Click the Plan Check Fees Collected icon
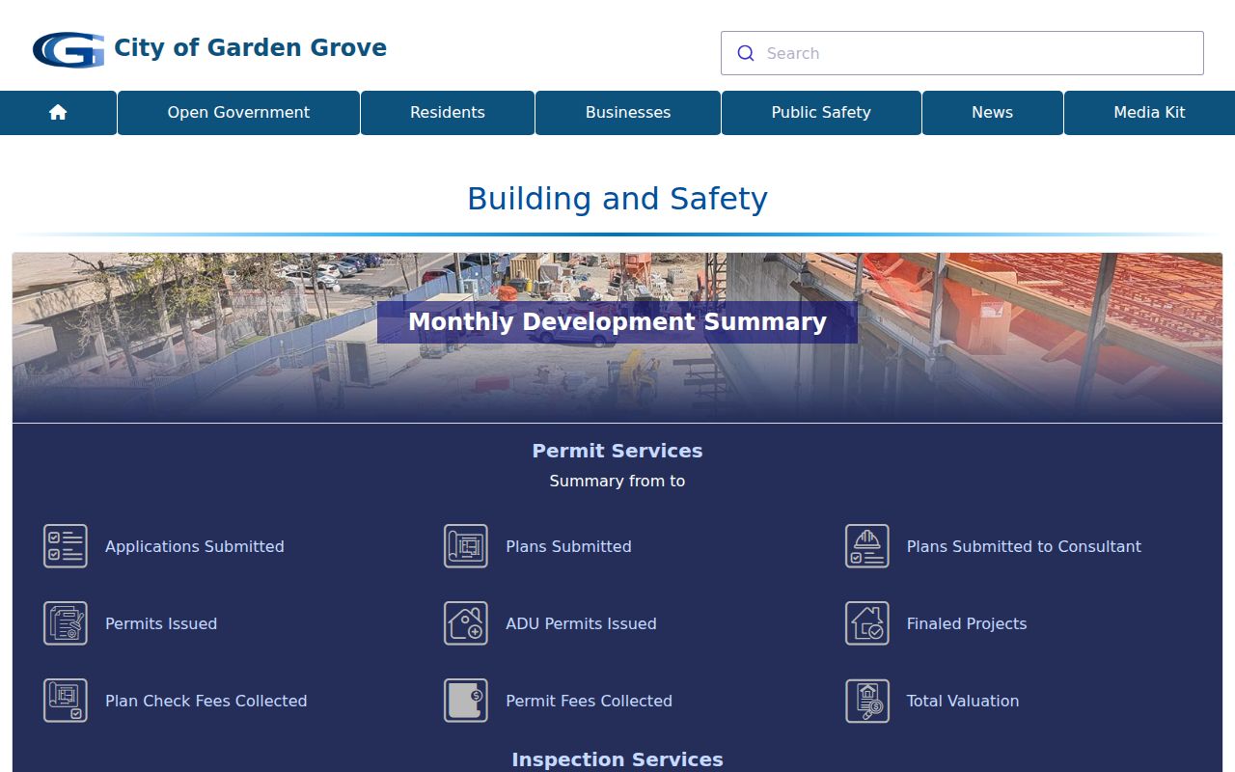Image resolution: width=1235 pixels, height=772 pixels. coord(66,701)
